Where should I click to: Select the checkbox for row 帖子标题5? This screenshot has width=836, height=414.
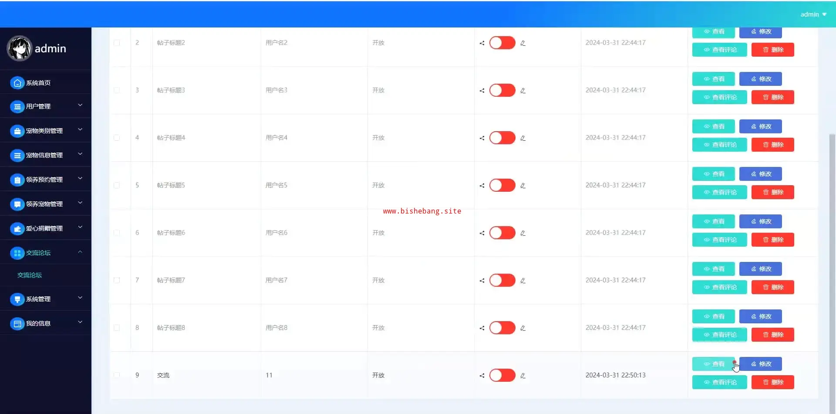click(x=117, y=185)
